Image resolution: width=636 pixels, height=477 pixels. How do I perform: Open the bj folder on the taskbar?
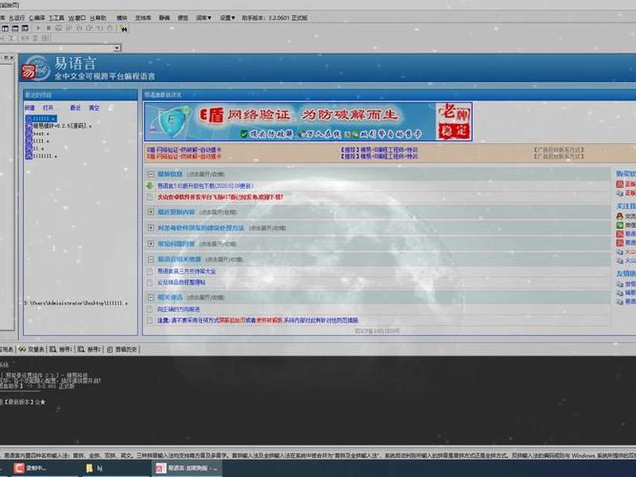pos(95,468)
